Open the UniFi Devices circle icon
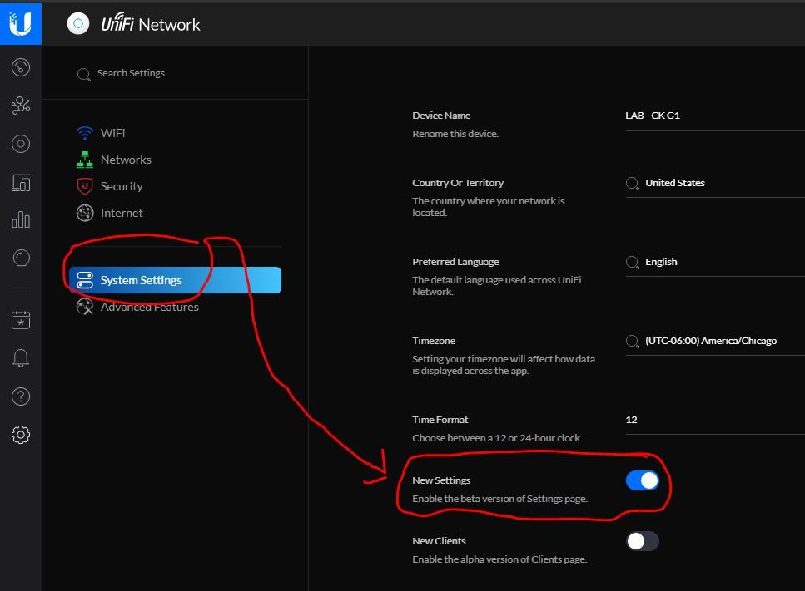Viewport: 805px width, 591px height. pos(21,144)
